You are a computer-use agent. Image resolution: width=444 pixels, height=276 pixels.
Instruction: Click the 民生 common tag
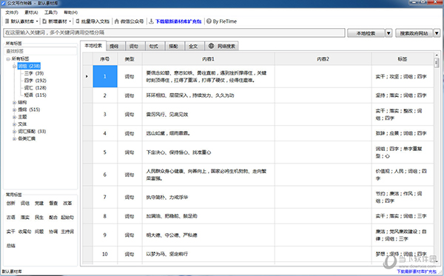tap(39, 218)
